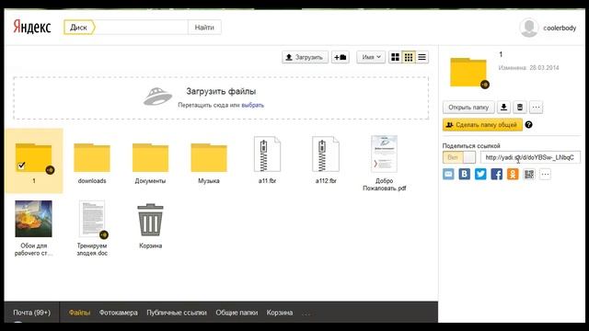Open the coolerbody account name
This screenshot has width=589, height=331.
point(560,29)
